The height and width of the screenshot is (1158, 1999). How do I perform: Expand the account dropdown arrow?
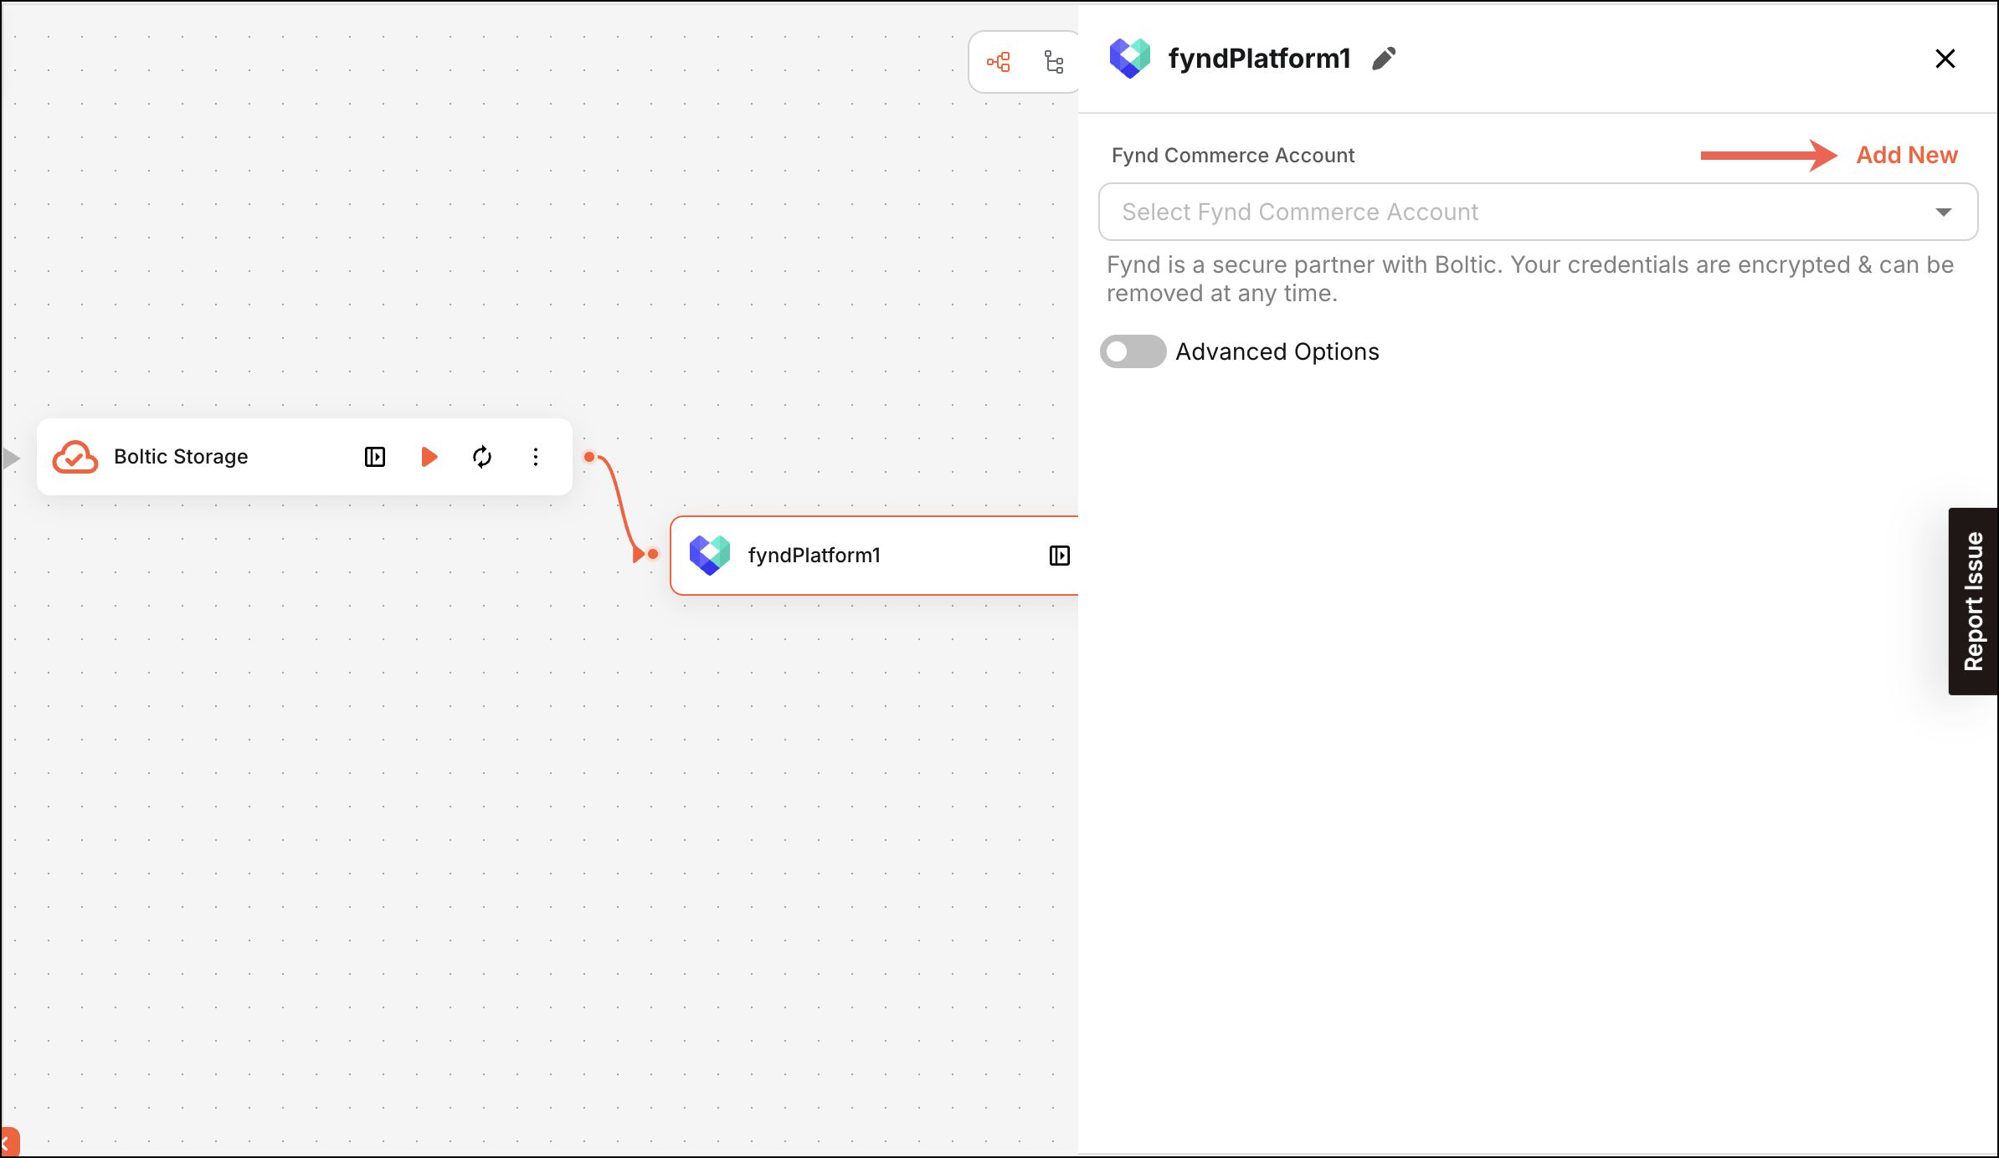click(x=1943, y=213)
